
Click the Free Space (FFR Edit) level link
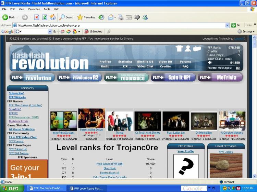(110, 164)
